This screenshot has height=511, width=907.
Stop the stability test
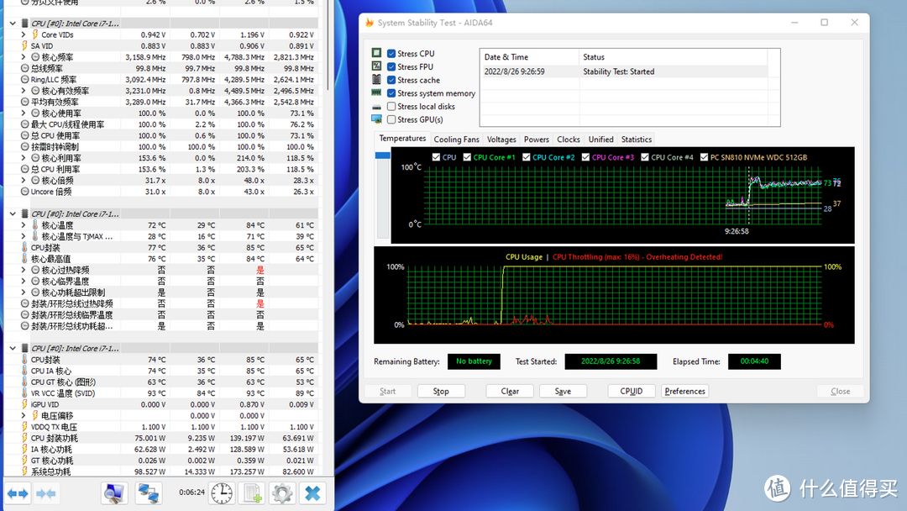click(441, 391)
